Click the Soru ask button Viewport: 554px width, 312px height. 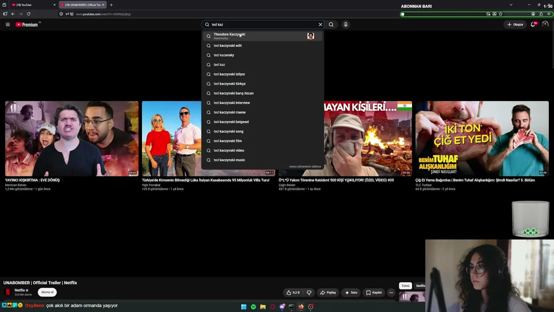pos(351,292)
